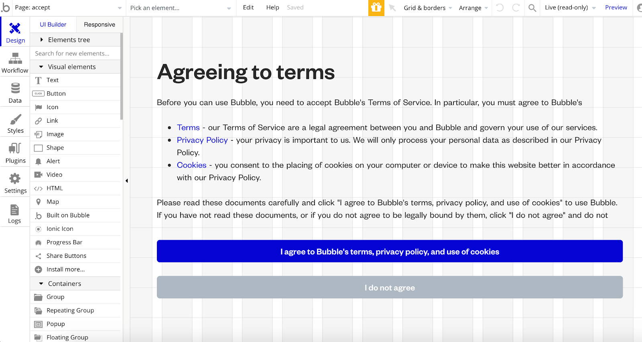Select the Button element icon
This screenshot has width=642, height=342.
click(x=38, y=93)
